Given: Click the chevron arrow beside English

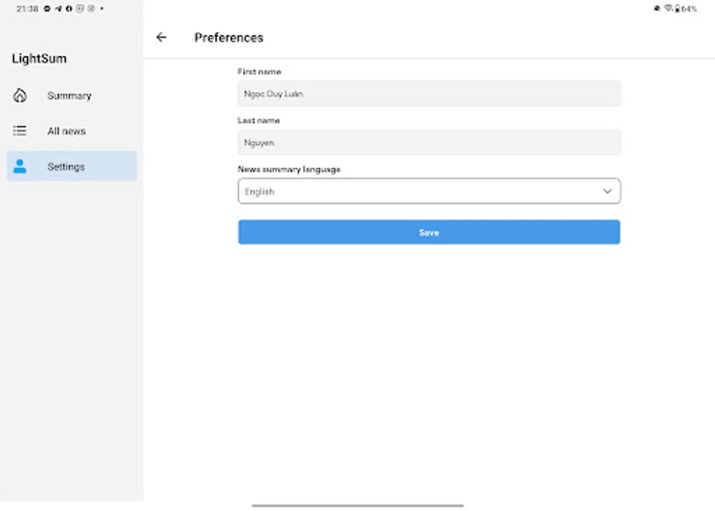Looking at the screenshot, I should tap(607, 191).
